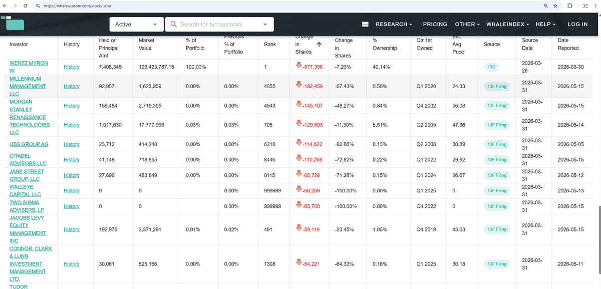The width and height of the screenshot is (601, 289).
Task: Open the WHALEINDEX menu
Action: [508, 24]
